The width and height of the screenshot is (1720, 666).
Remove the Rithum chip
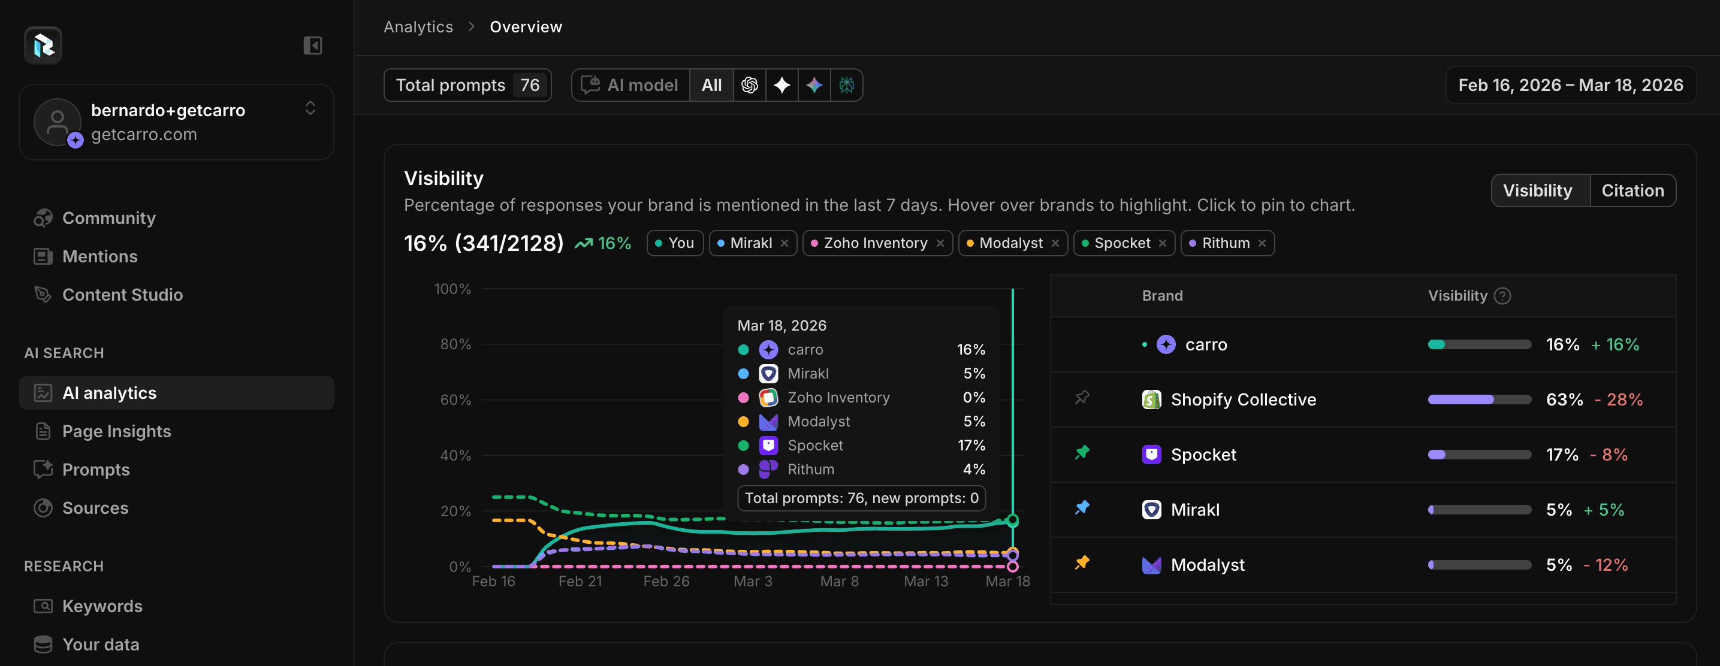pos(1262,244)
